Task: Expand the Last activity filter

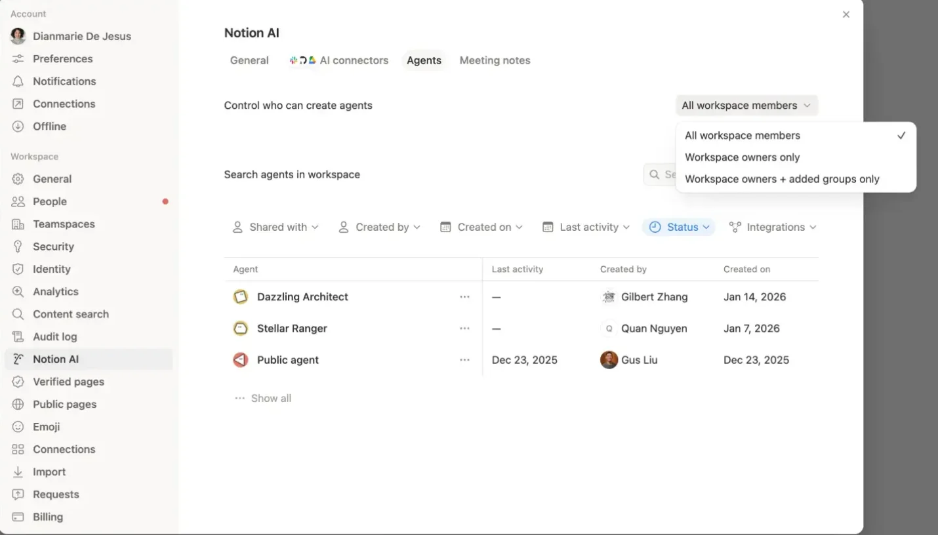Action: click(586, 227)
